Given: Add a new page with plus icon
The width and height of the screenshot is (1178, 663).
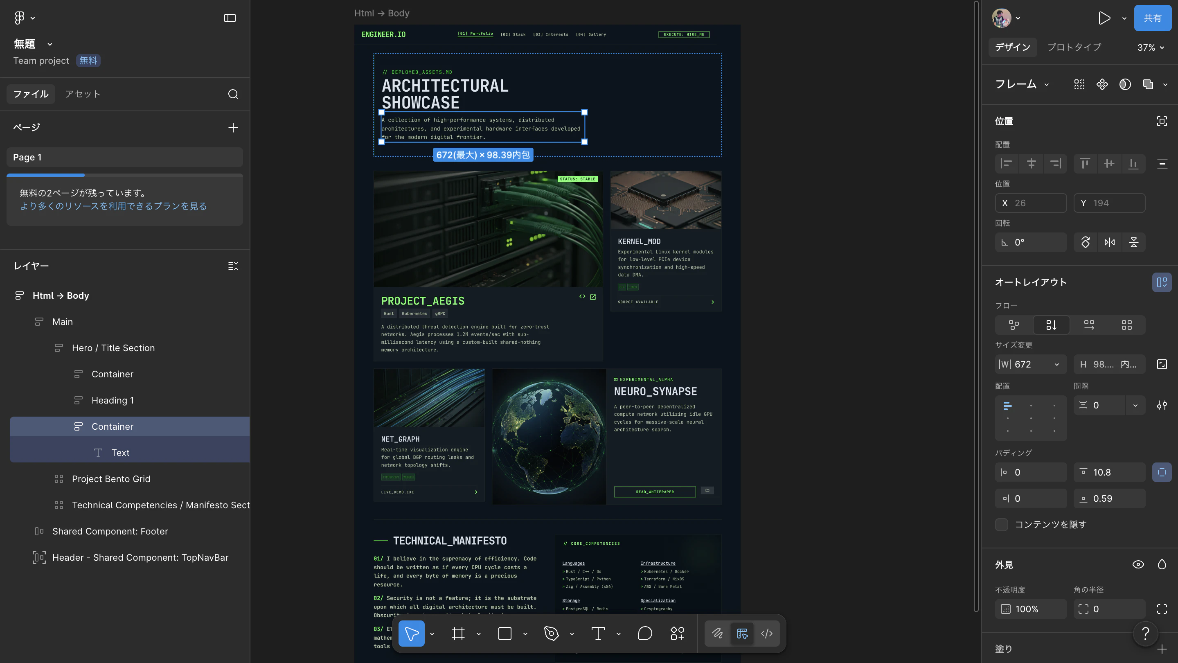Looking at the screenshot, I should [233, 128].
